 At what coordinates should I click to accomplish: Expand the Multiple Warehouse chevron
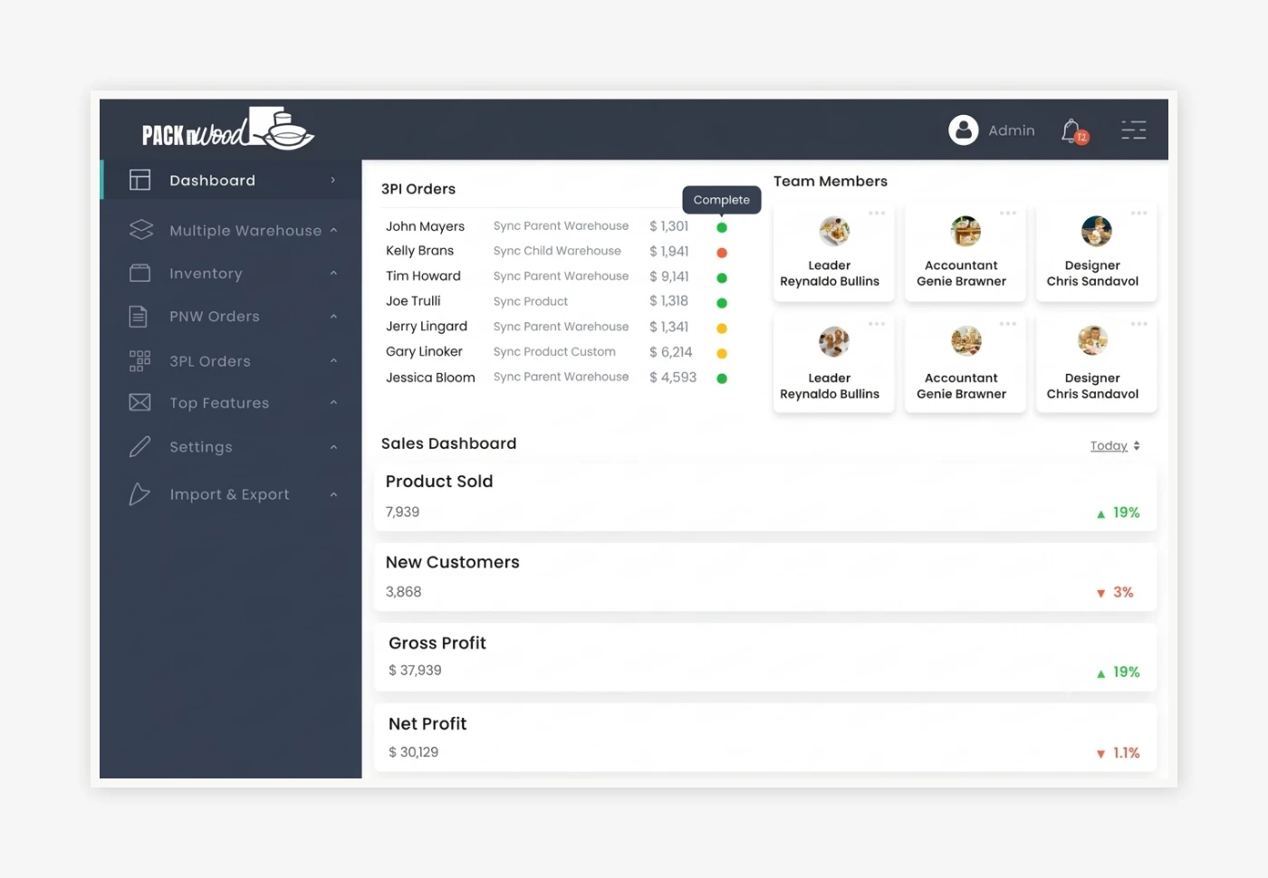click(333, 230)
